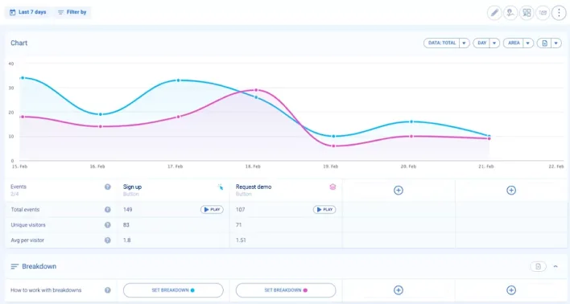The height and width of the screenshot is (304, 570).
Task: Open the Filter by menu
Action: tap(72, 12)
